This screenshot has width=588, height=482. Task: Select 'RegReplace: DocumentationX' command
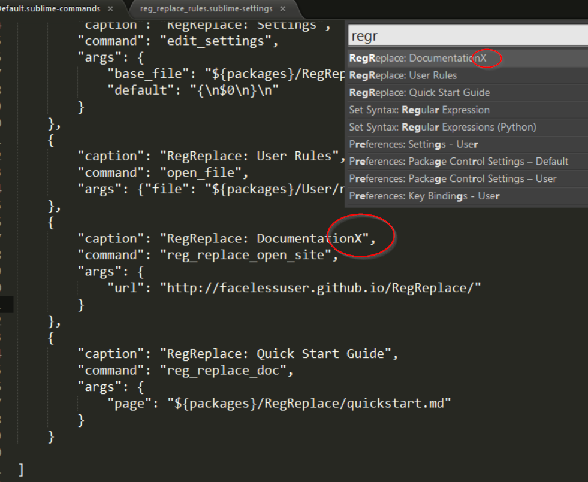[468, 59]
